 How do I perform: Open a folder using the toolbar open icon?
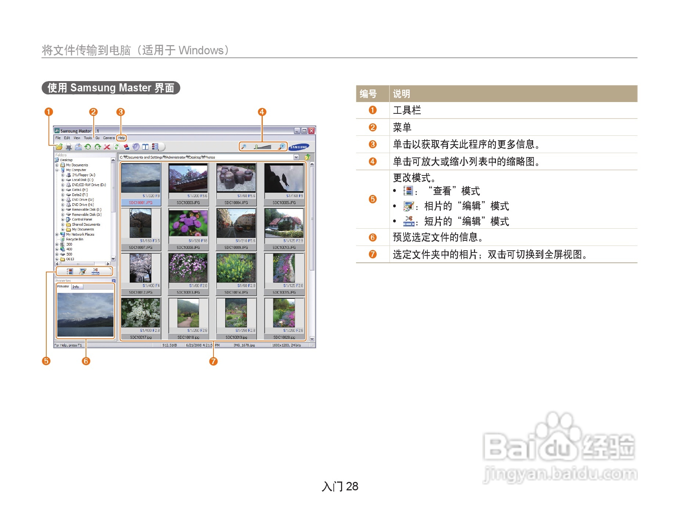point(59,147)
